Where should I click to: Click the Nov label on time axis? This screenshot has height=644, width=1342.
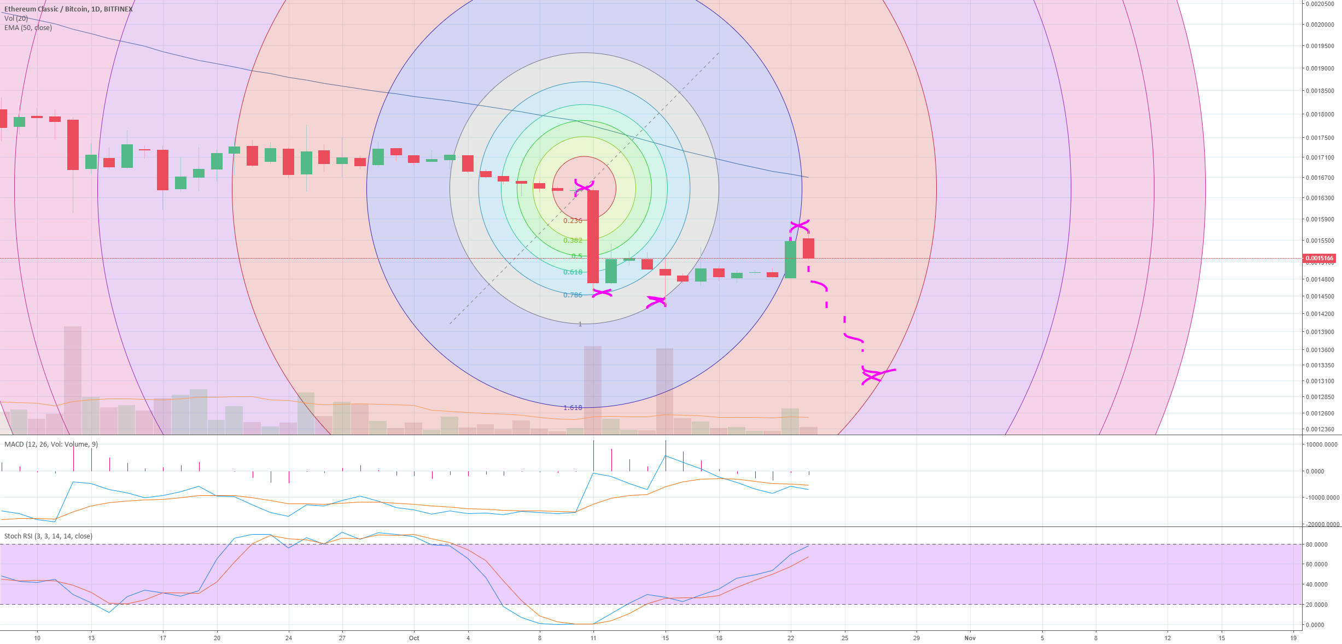[970, 638]
